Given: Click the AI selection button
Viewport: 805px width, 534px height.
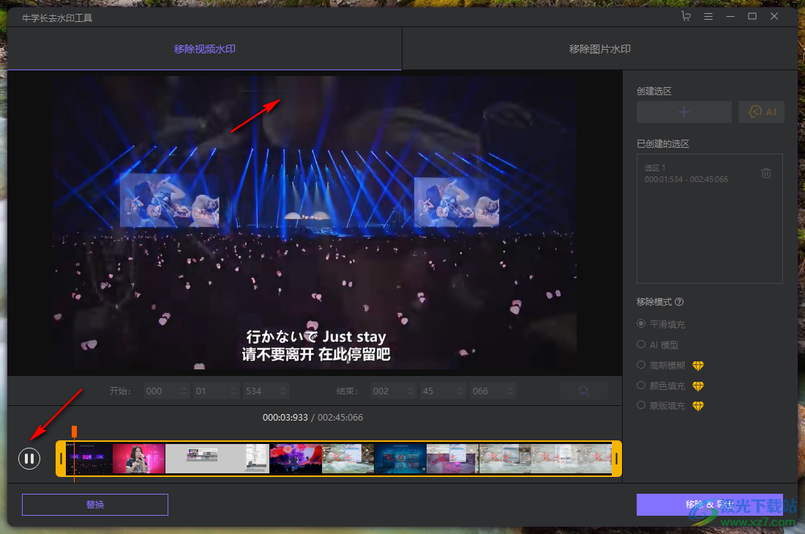Looking at the screenshot, I should pyautogui.click(x=761, y=112).
